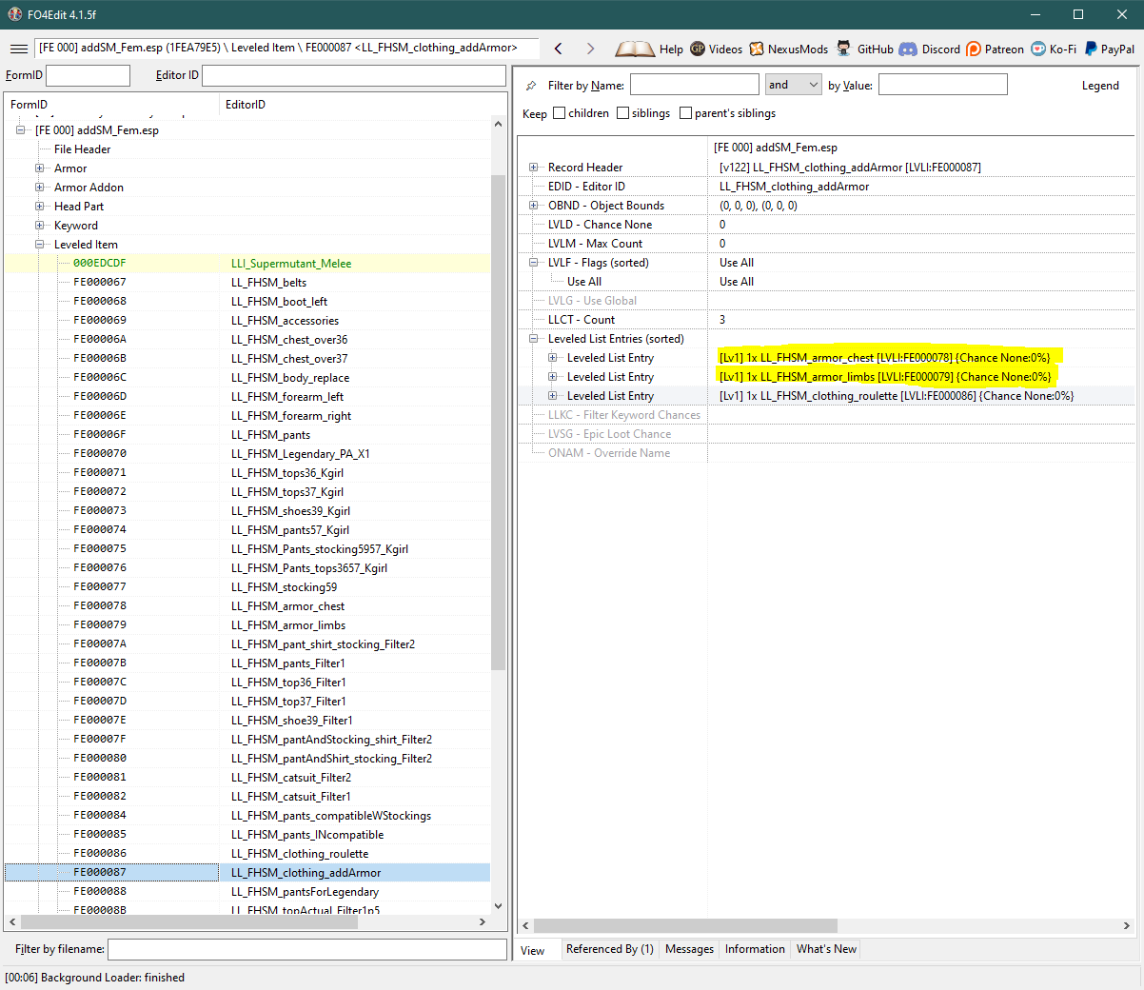Expand the Leveled List Entry for armor_limbs
The width and height of the screenshot is (1144, 990).
tap(553, 377)
